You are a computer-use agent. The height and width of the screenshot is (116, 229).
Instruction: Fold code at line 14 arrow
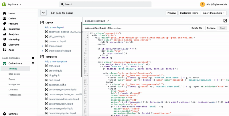click(x=88, y=62)
